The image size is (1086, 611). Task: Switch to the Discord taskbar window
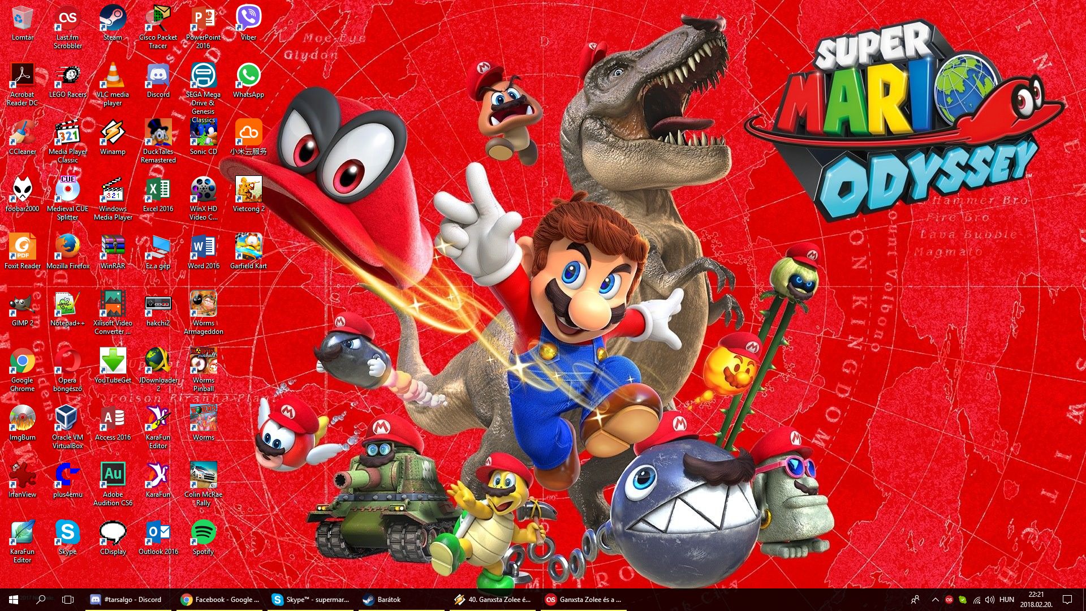[x=126, y=600]
